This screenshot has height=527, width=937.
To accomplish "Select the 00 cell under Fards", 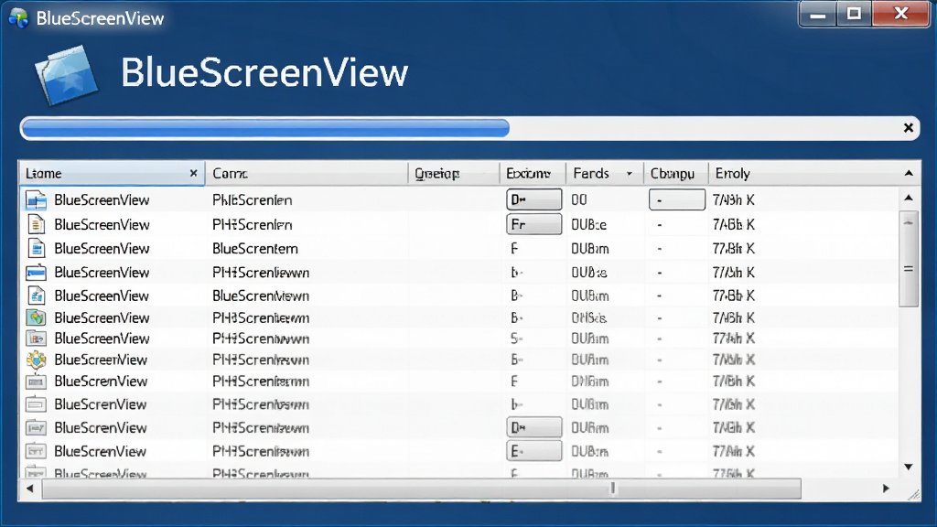I will pos(579,200).
